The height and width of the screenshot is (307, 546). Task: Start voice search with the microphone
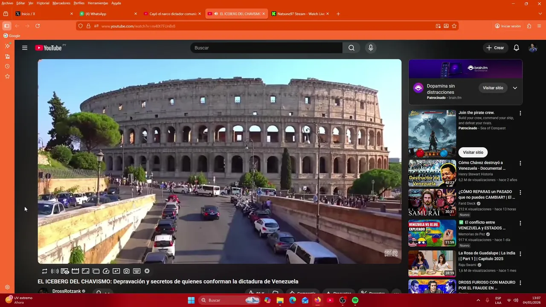371,48
